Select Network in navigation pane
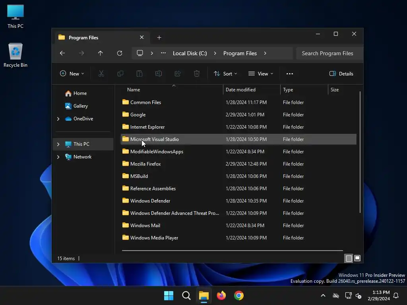The height and width of the screenshot is (305, 407). coord(82,156)
